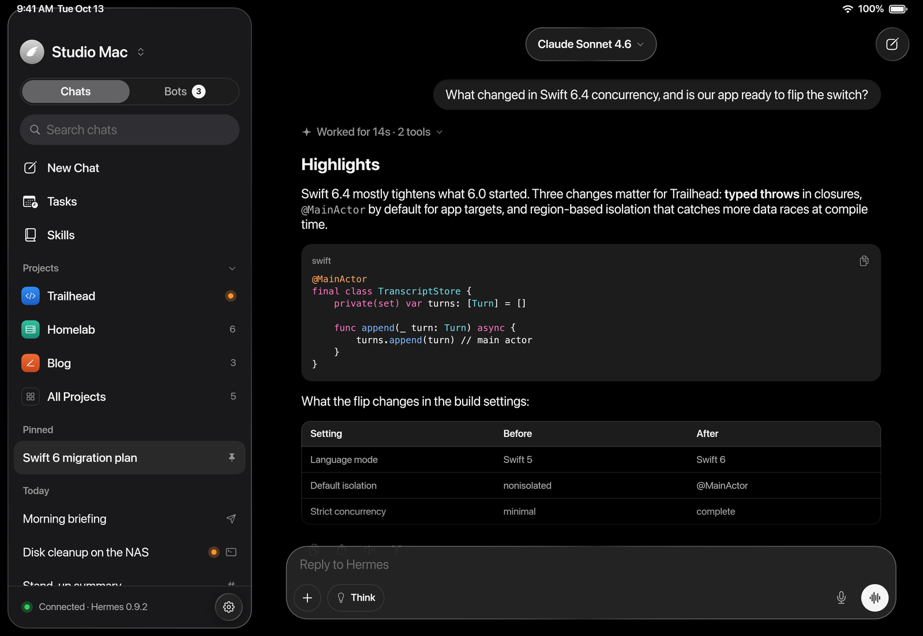Screen dimensions: 923x636
Task: Click the complete cell in After column
Action: [x=715, y=511]
